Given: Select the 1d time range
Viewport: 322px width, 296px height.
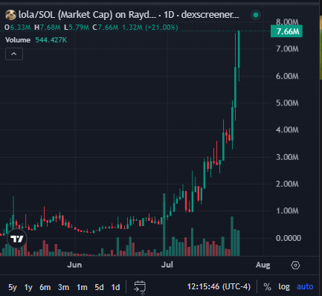Looking at the screenshot, I should (115, 287).
